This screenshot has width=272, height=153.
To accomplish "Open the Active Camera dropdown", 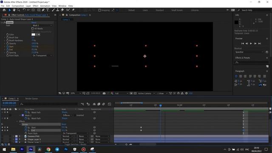I will 146,93.
